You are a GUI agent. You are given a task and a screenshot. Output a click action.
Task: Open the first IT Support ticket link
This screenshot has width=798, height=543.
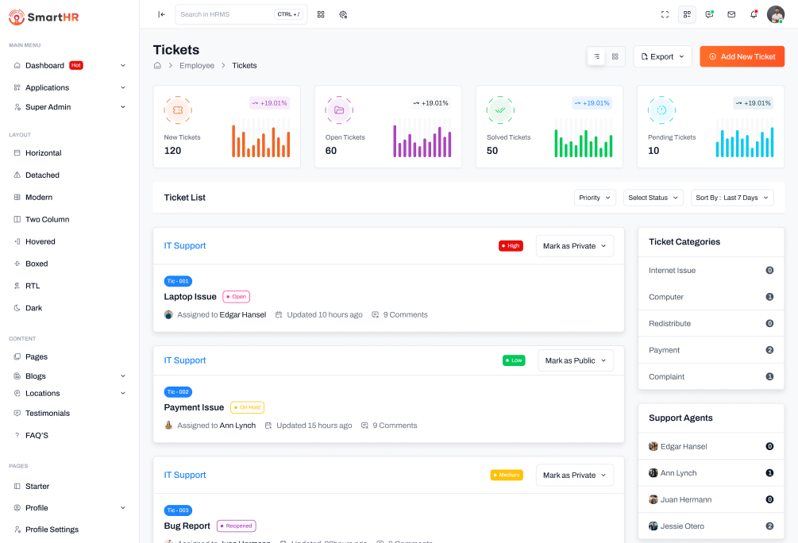(x=185, y=246)
